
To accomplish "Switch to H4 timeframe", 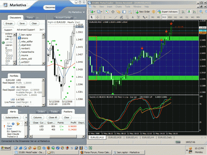I will pos(181,17).
